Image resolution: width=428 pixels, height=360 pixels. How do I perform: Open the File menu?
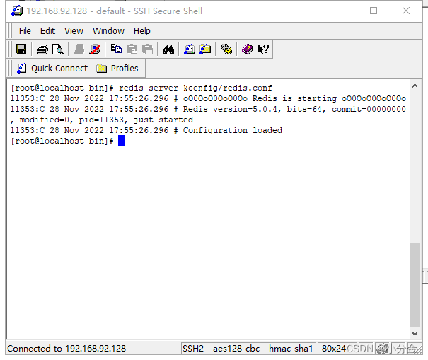[25, 31]
